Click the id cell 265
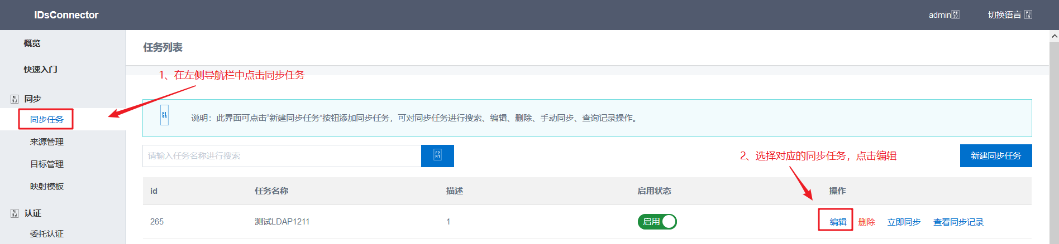This screenshot has width=1059, height=244. pos(157,222)
